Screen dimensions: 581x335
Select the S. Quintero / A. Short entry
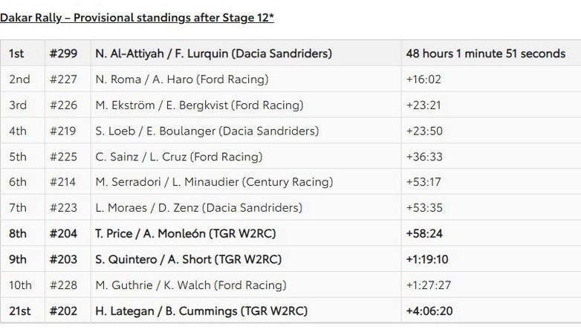(x=189, y=259)
